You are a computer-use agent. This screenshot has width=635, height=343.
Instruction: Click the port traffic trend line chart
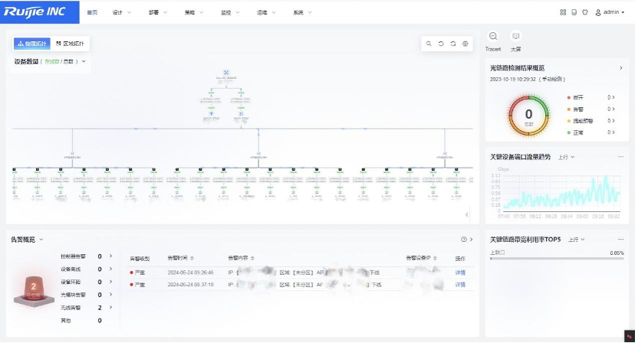[x=560, y=192]
